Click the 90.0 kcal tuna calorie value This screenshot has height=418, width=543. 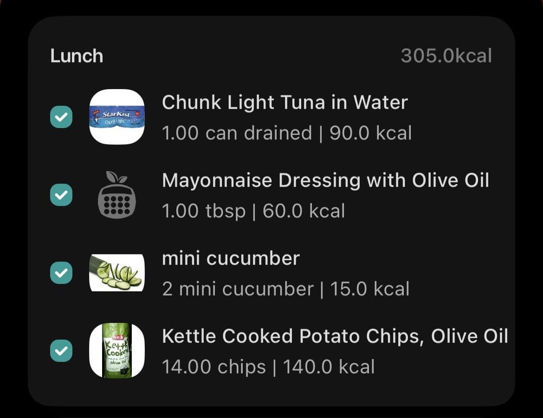point(371,133)
